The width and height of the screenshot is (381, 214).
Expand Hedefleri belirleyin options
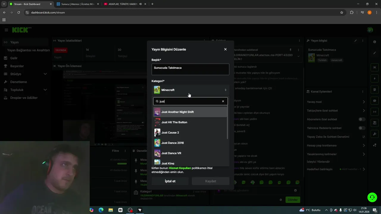pyautogui.click(x=364, y=169)
